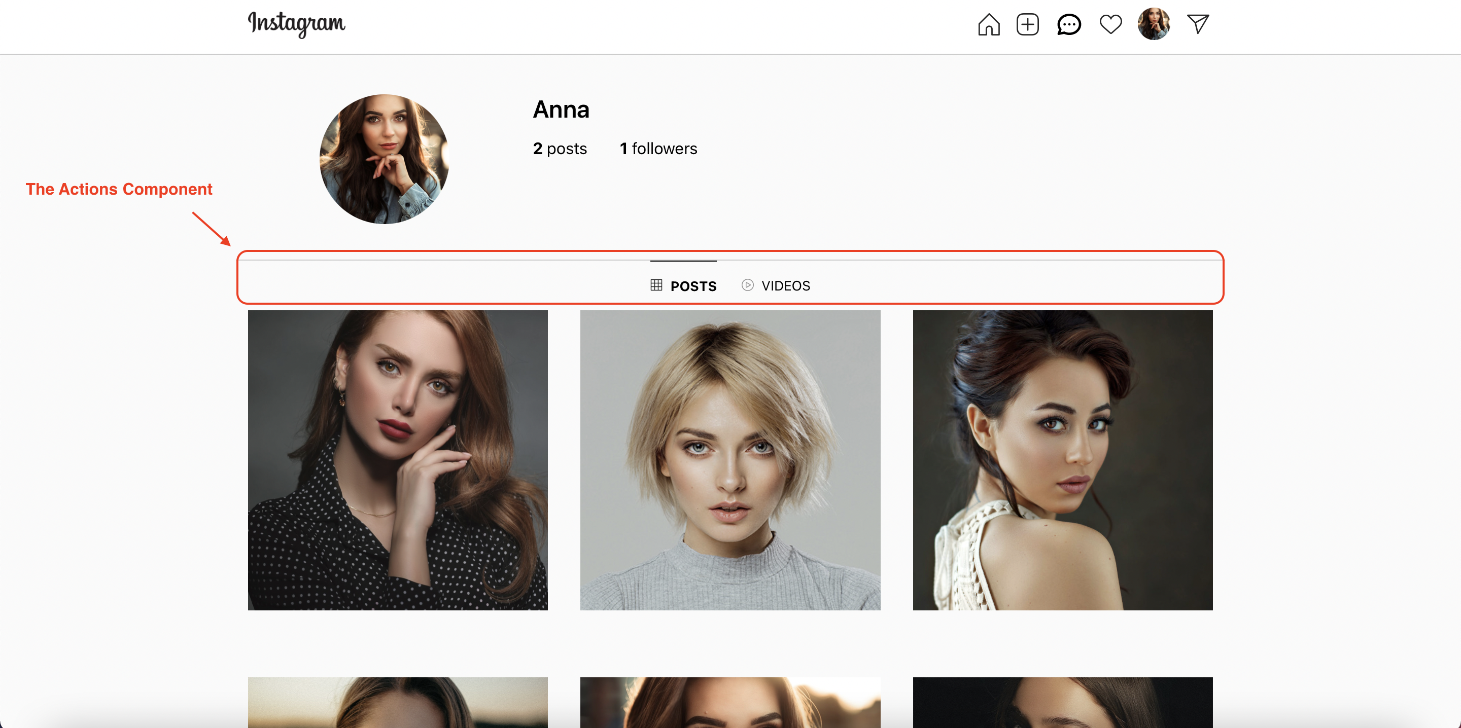This screenshot has height=728, width=1461.
Task: Click the profile avatar in navbar
Action: tap(1153, 24)
